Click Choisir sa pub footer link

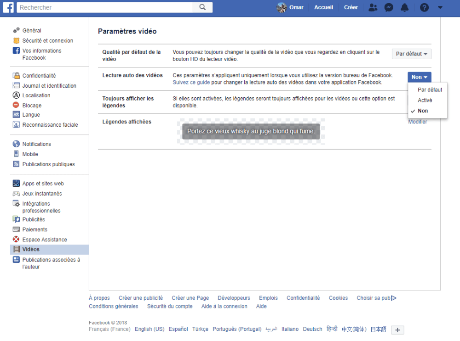376,298
